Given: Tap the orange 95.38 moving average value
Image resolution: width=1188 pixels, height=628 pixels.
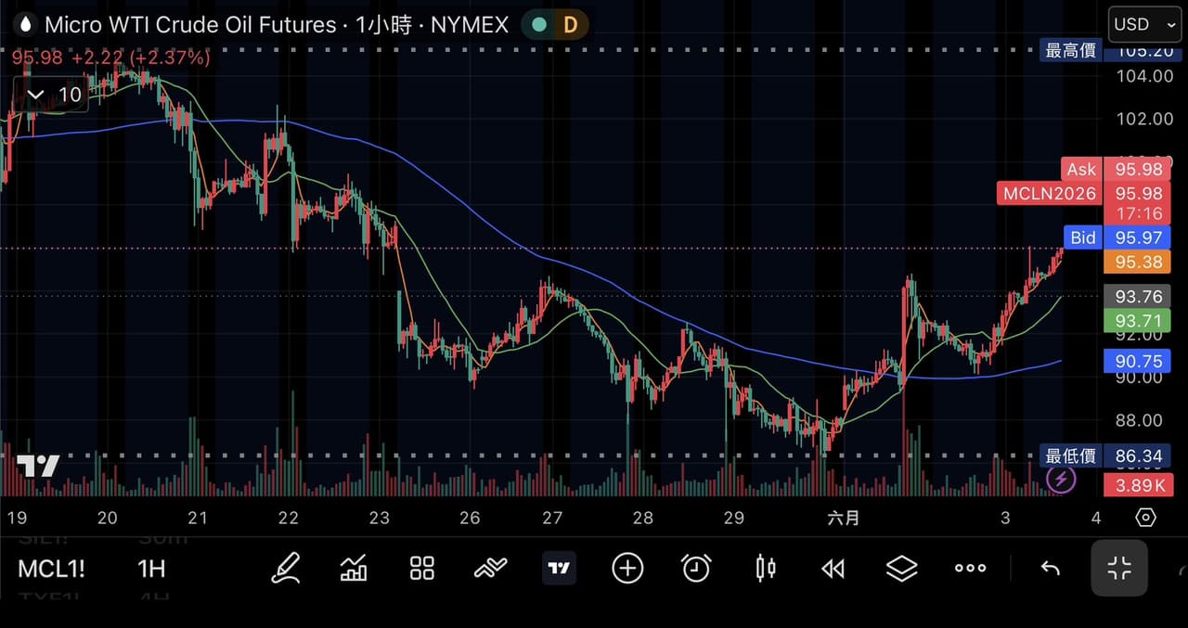Looking at the screenshot, I should pyautogui.click(x=1139, y=262).
